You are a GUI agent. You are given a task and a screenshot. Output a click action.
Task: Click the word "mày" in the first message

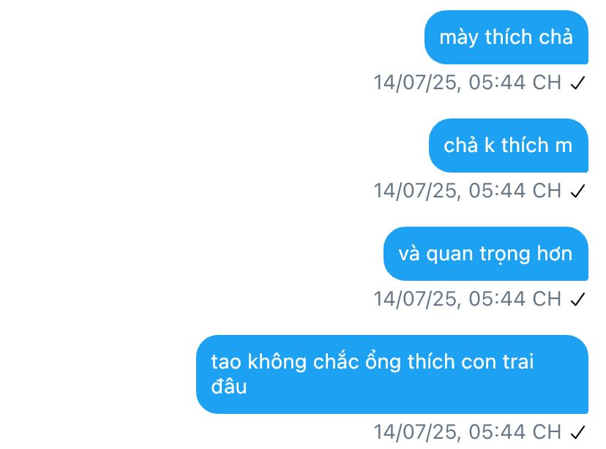click(459, 38)
